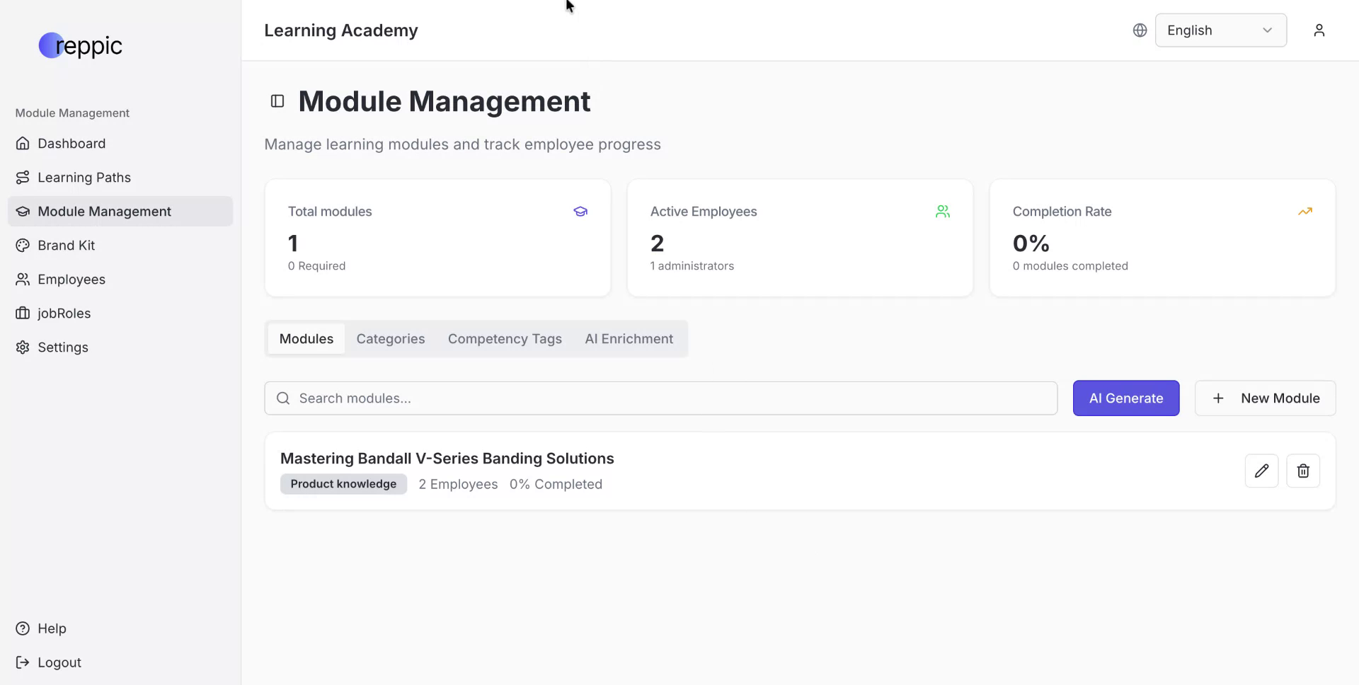Open the English language dropdown
1359x685 pixels.
click(1220, 30)
